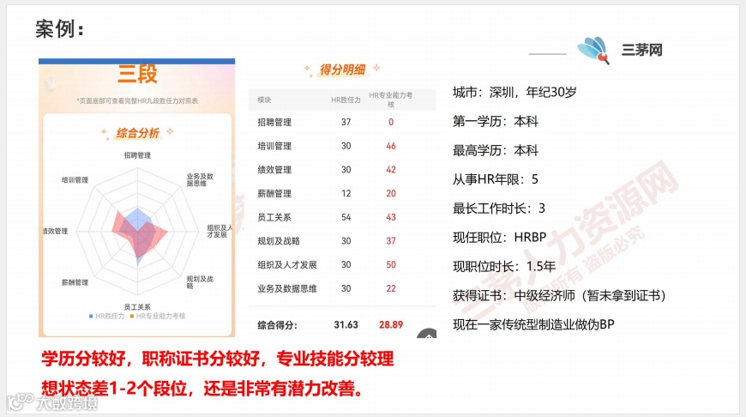This screenshot has width=746, height=417.
Task: Click the 综合得分 label
Action: 277,325
